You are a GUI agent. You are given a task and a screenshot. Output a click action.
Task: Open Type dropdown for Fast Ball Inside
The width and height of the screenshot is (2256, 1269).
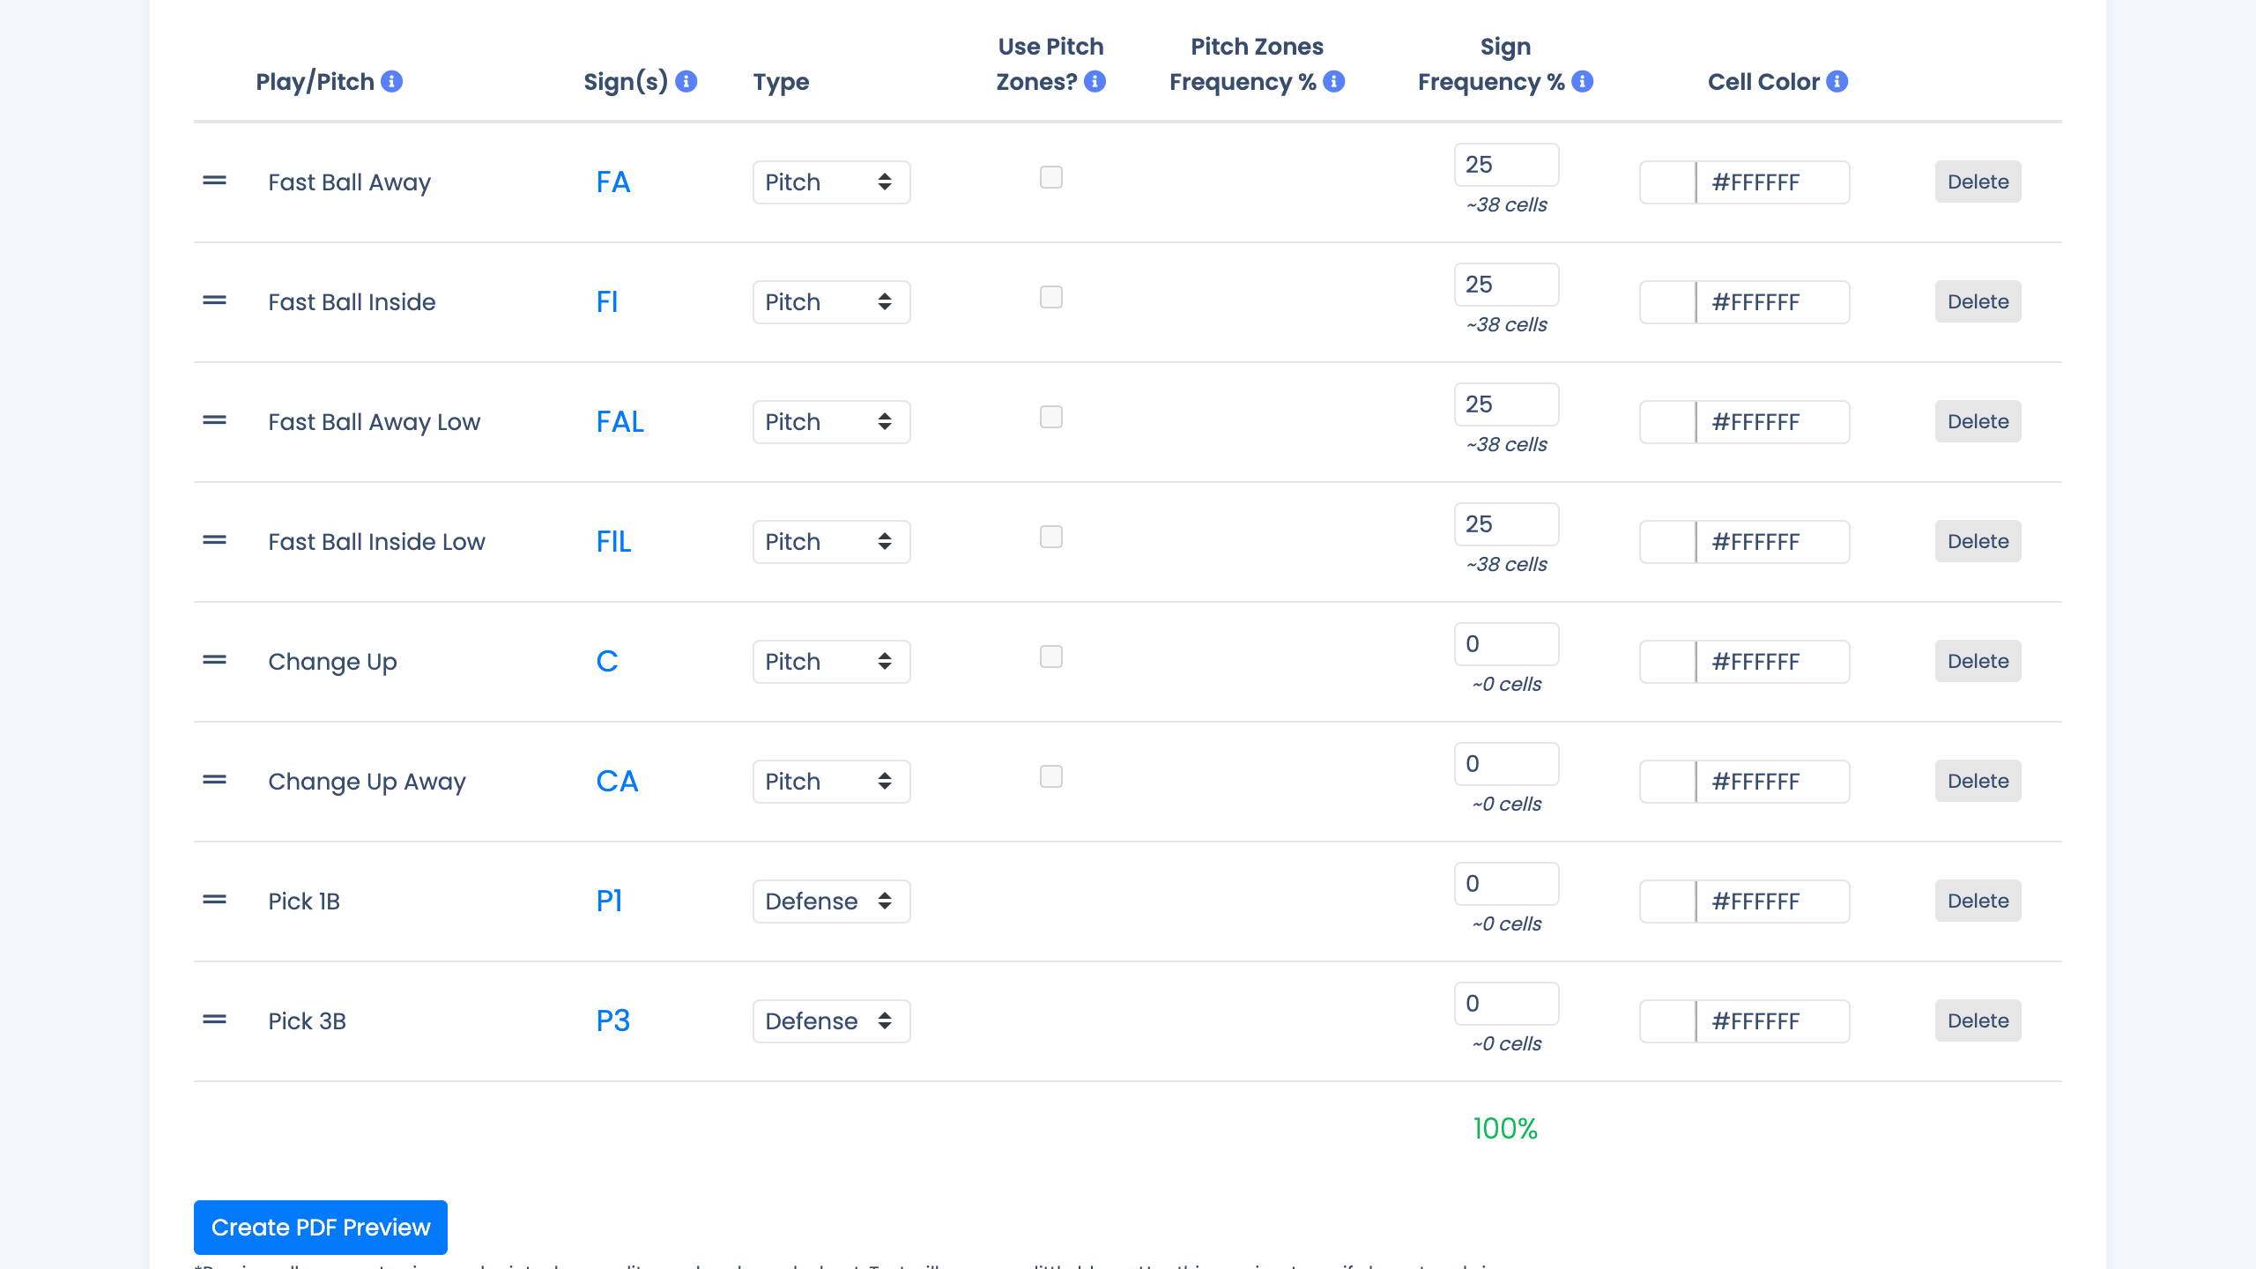830,302
